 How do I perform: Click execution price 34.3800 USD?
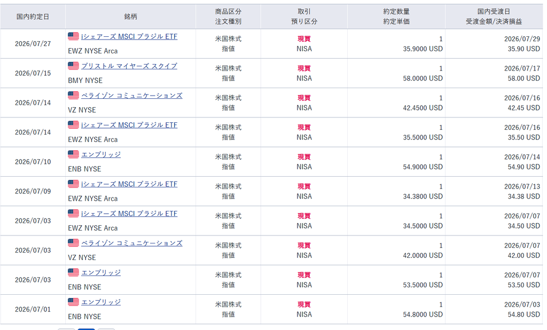(423, 197)
